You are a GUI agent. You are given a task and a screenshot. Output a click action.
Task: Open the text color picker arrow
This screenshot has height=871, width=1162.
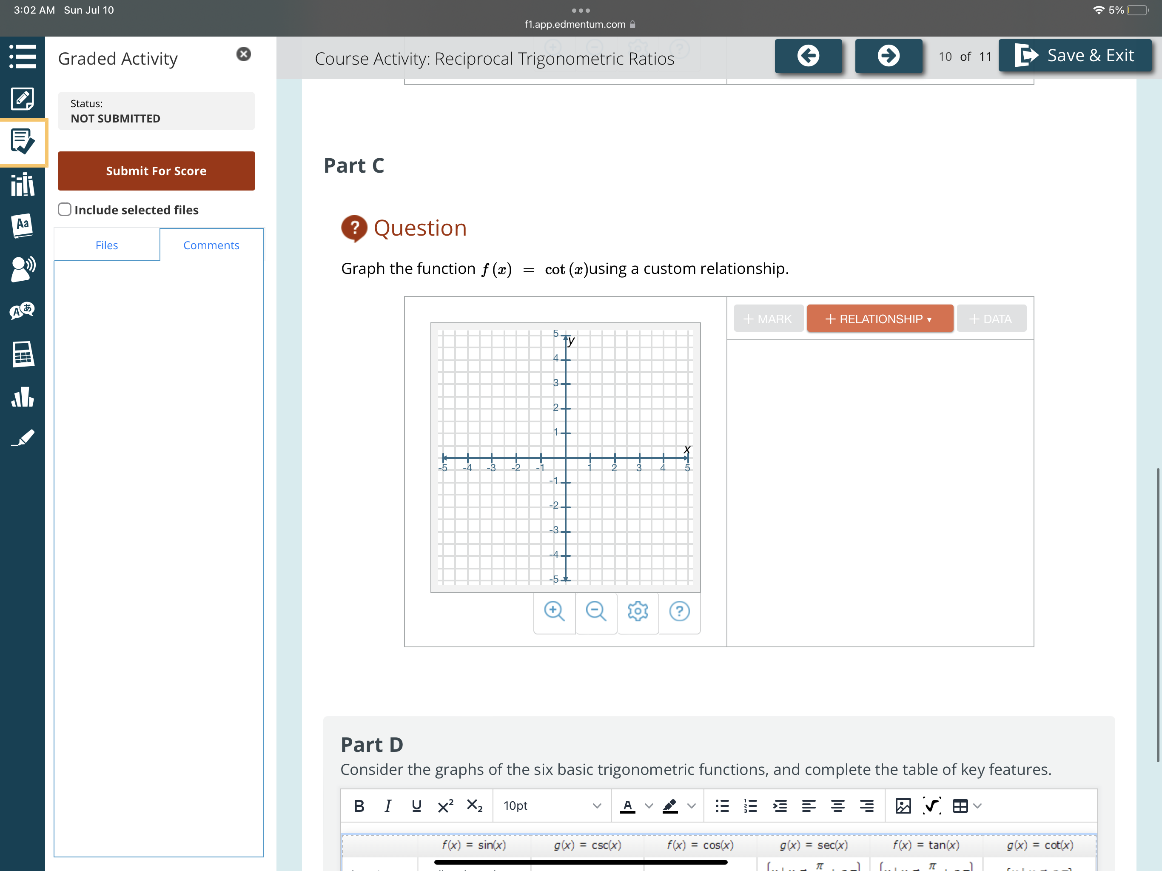(649, 806)
